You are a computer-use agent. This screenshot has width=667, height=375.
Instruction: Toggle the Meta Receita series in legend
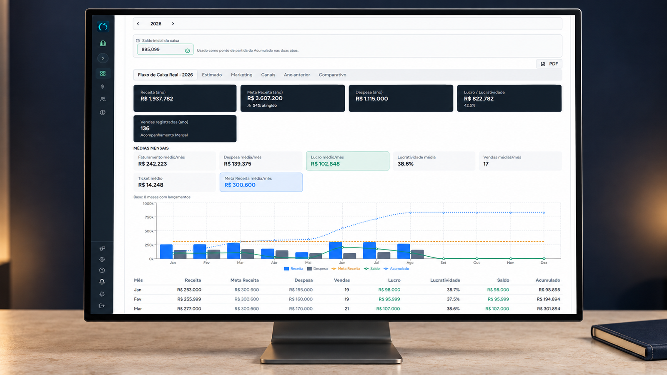(346, 269)
